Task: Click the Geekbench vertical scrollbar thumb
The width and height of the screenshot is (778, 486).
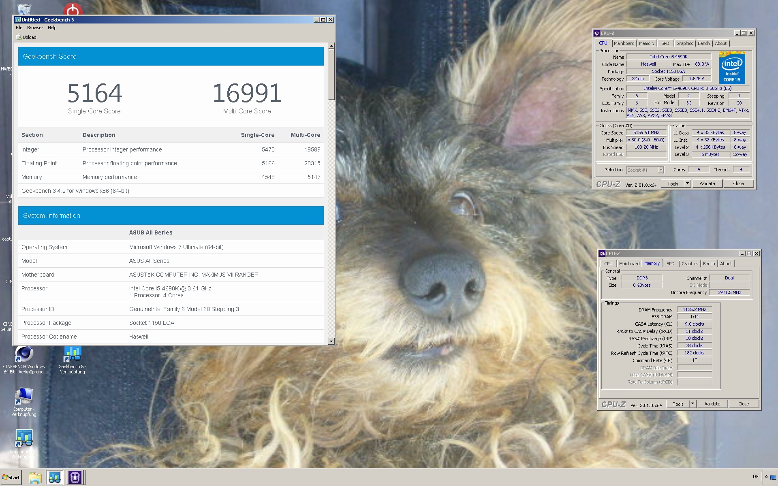Action: tap(331, 75)
